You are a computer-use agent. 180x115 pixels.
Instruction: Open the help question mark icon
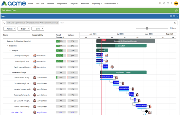[172, 3]
